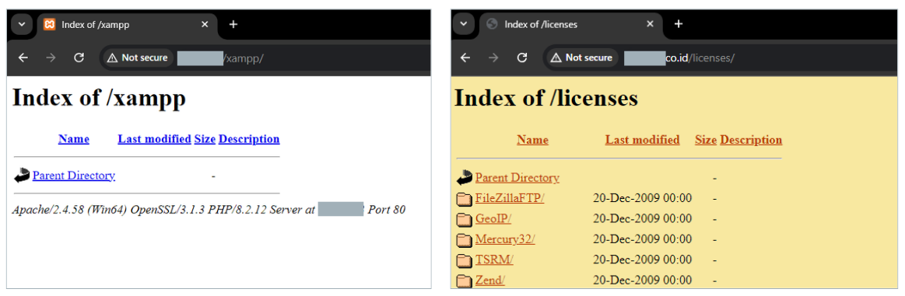This screenshot has width=905, height=296.
Task: Open tab search chevron in licenses window
Action: [463, 24]
